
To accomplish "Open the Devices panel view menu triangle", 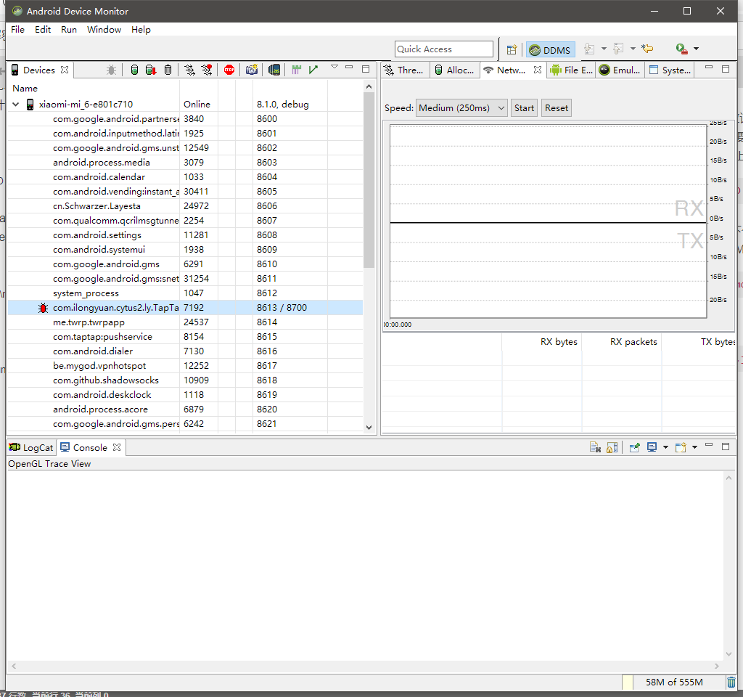I will pyautogui.click(x=334, y=68).
